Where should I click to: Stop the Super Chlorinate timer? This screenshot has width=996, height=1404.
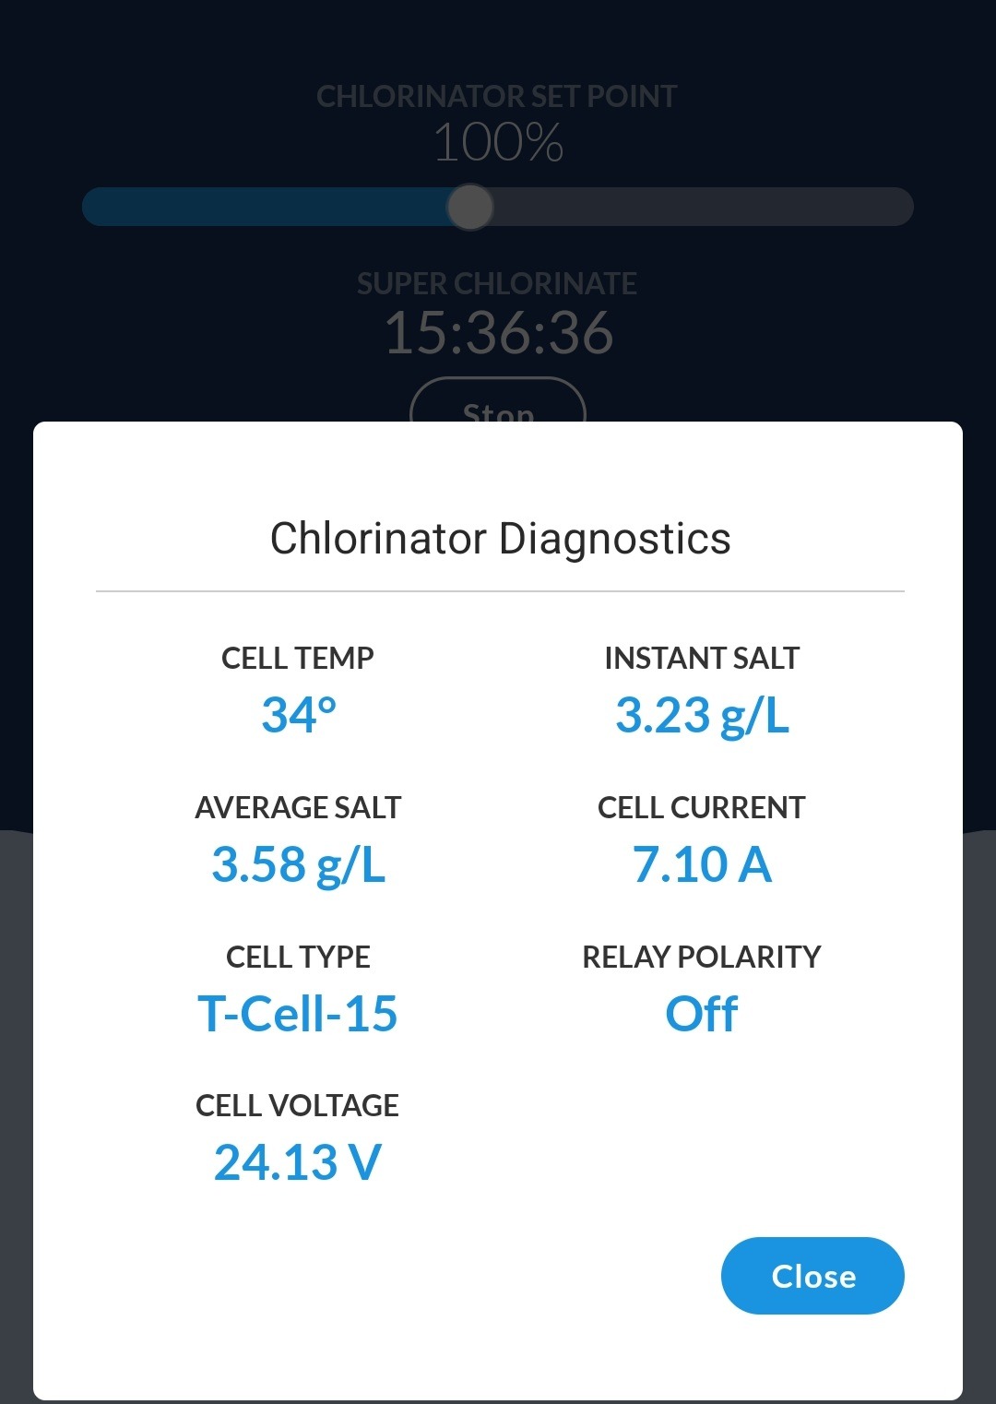coord(498,401)
